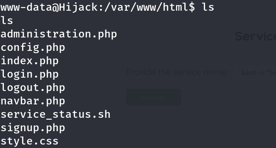276x148 pixels.
Task: Click the typed ls command on prompt line
Action: 208,7
